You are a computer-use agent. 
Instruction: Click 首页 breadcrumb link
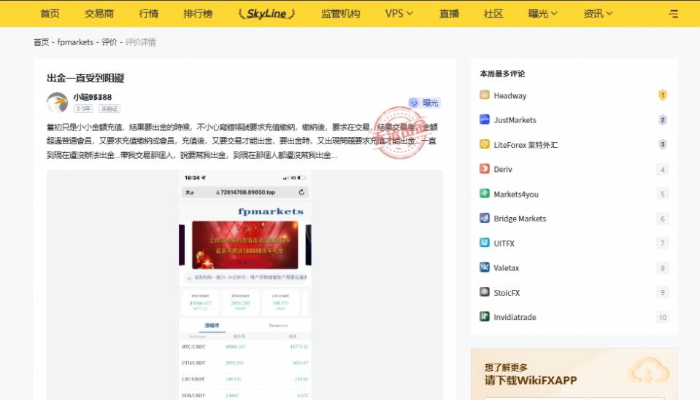click(x=41, y=42)
